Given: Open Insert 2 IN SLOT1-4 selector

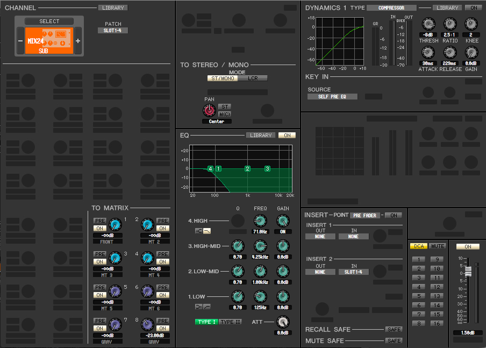Looking at the screenshot, I should pos(353,272).
